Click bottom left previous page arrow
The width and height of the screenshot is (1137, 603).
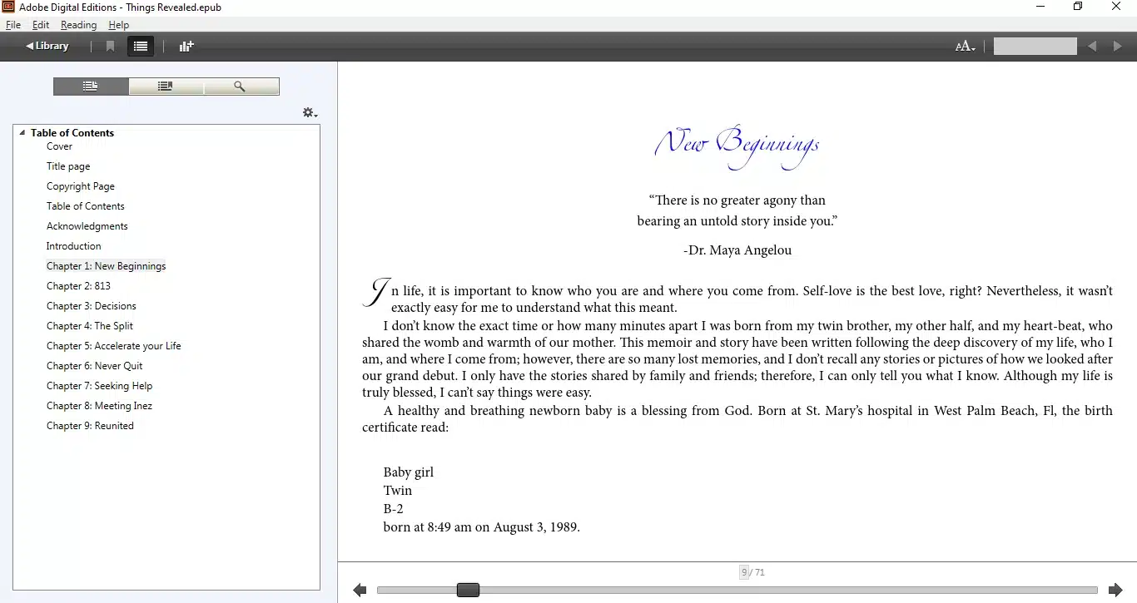(360, 590)
